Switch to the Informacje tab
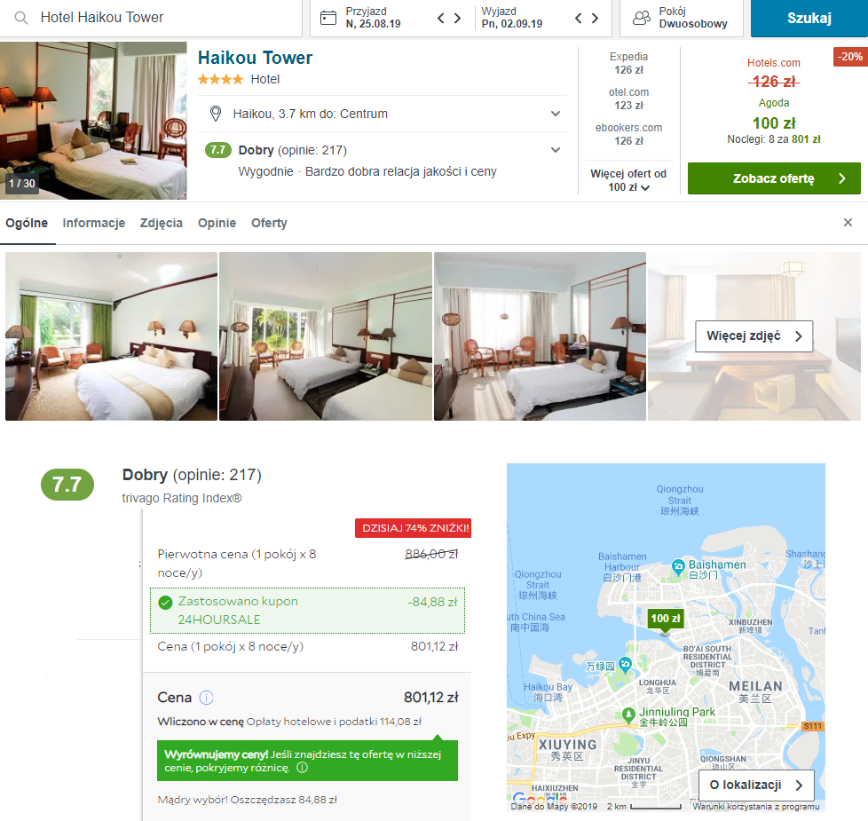Screen dimensions: 868x821 coord(93,223)
